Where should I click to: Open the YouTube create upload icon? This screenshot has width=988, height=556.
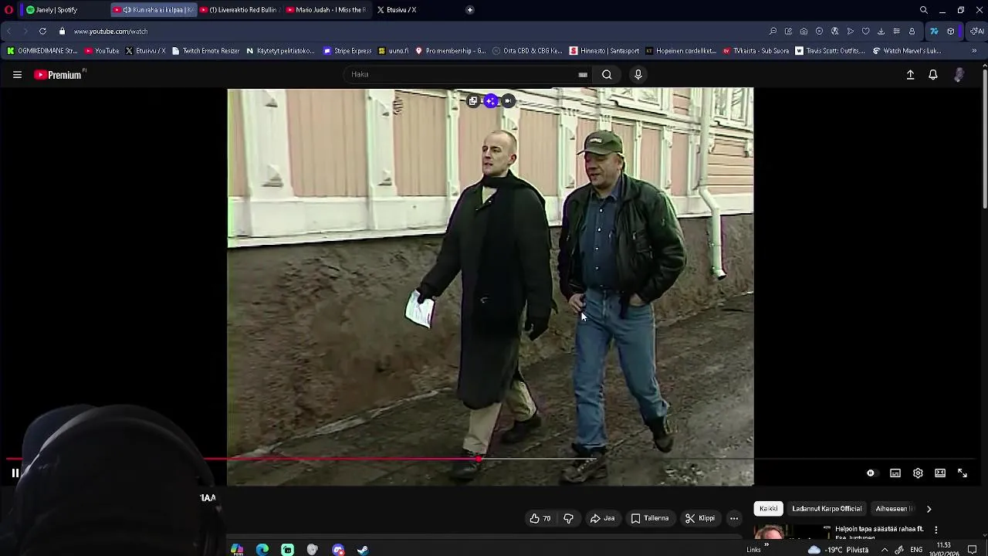pos(911,75)
